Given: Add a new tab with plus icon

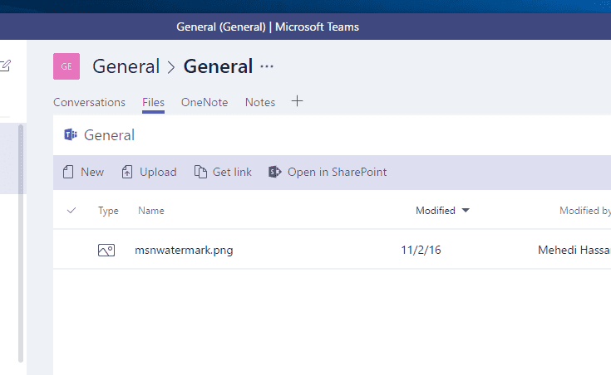Looking at the screenshot, I should coord(297,101).
